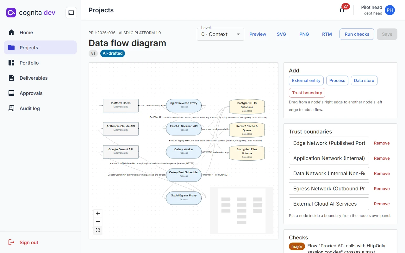405x253 pixels.
Task: Click the Portfolio dashboard icon
Action: 11,63
